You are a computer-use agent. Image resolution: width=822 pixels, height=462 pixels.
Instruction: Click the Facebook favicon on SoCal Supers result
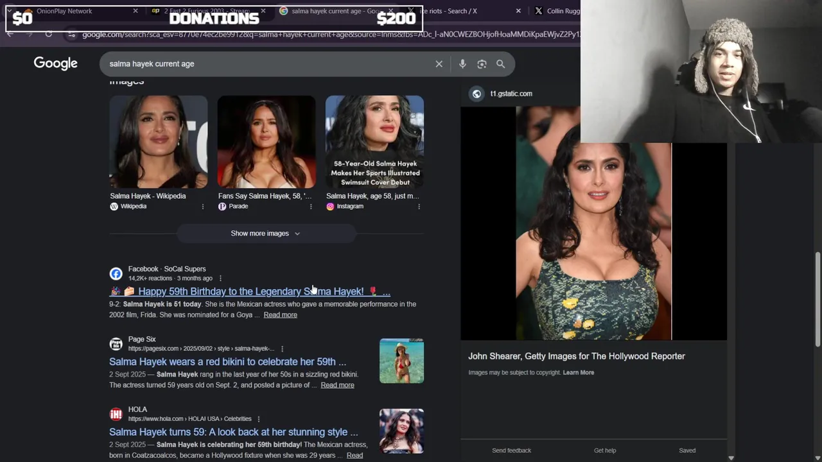tap(116, 274)
